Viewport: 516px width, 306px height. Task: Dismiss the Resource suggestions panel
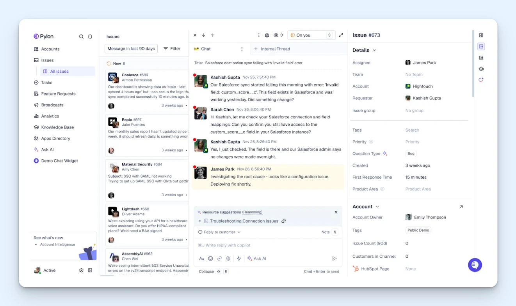[x=336, y=212]
